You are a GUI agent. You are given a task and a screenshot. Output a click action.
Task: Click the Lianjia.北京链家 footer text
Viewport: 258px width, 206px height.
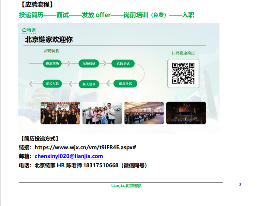click(x=126, y=186)
